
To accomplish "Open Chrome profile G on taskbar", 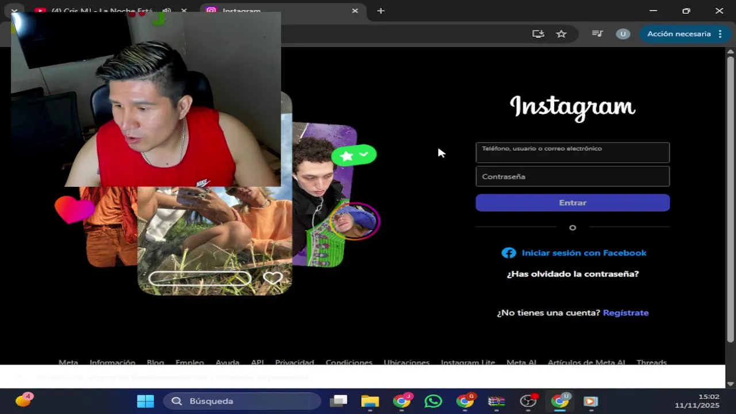I will 465,401.
